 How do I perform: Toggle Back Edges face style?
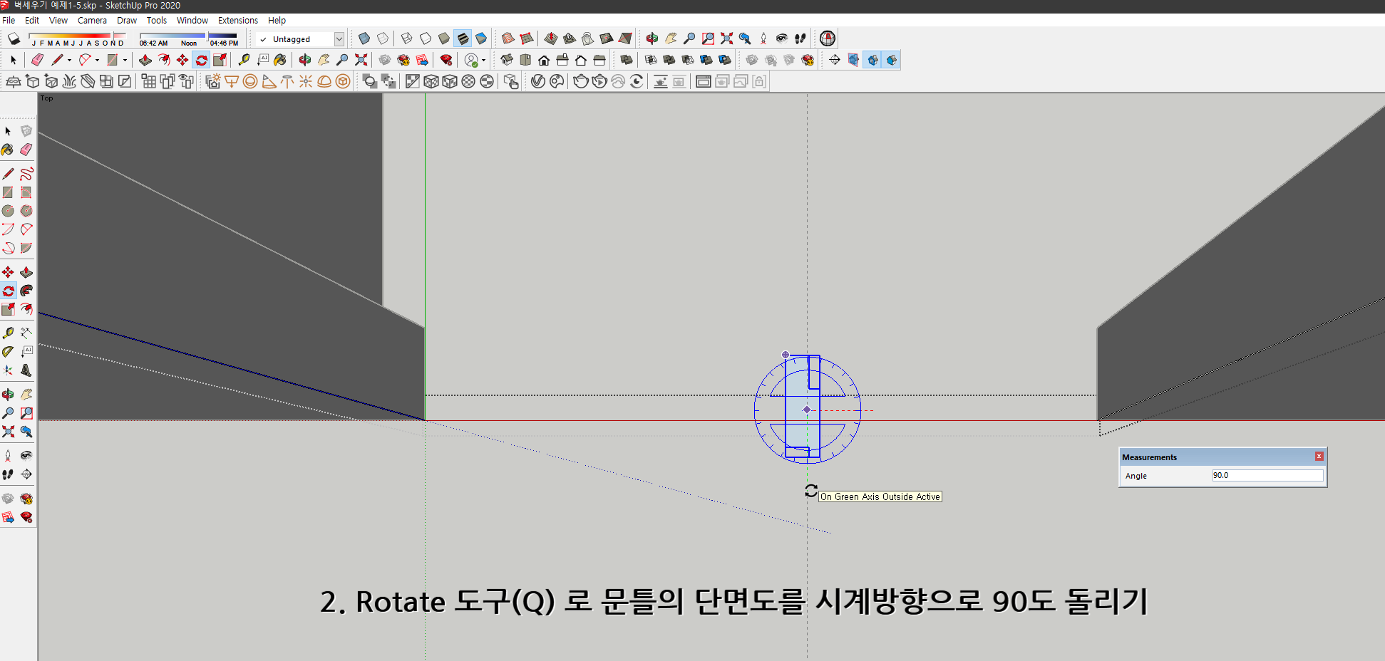click(x=383, y=38)
